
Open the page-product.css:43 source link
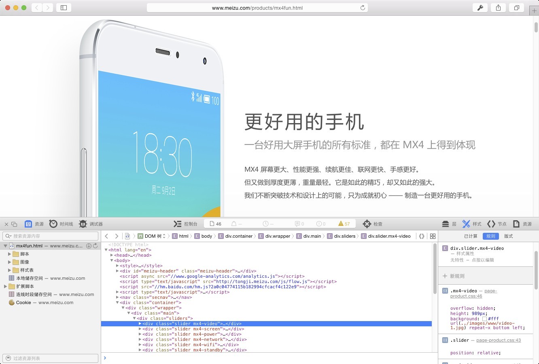[x=499, y=340]
